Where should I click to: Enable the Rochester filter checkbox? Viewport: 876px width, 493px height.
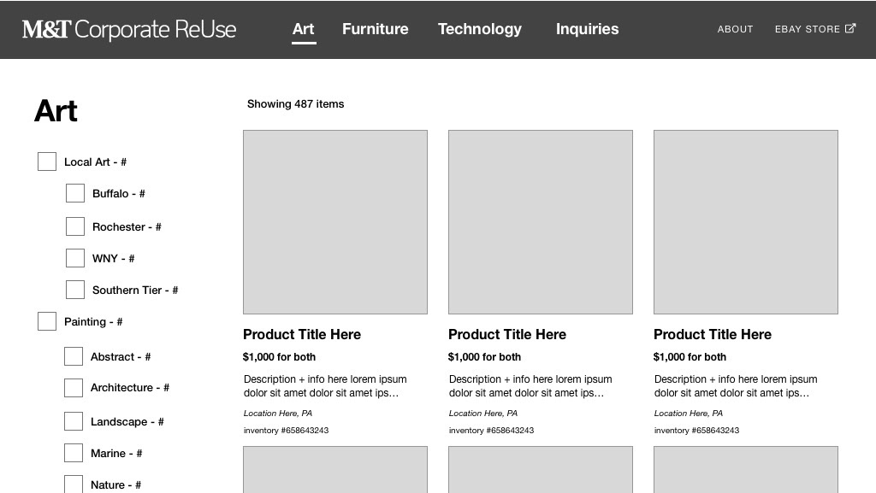[75, 226]
